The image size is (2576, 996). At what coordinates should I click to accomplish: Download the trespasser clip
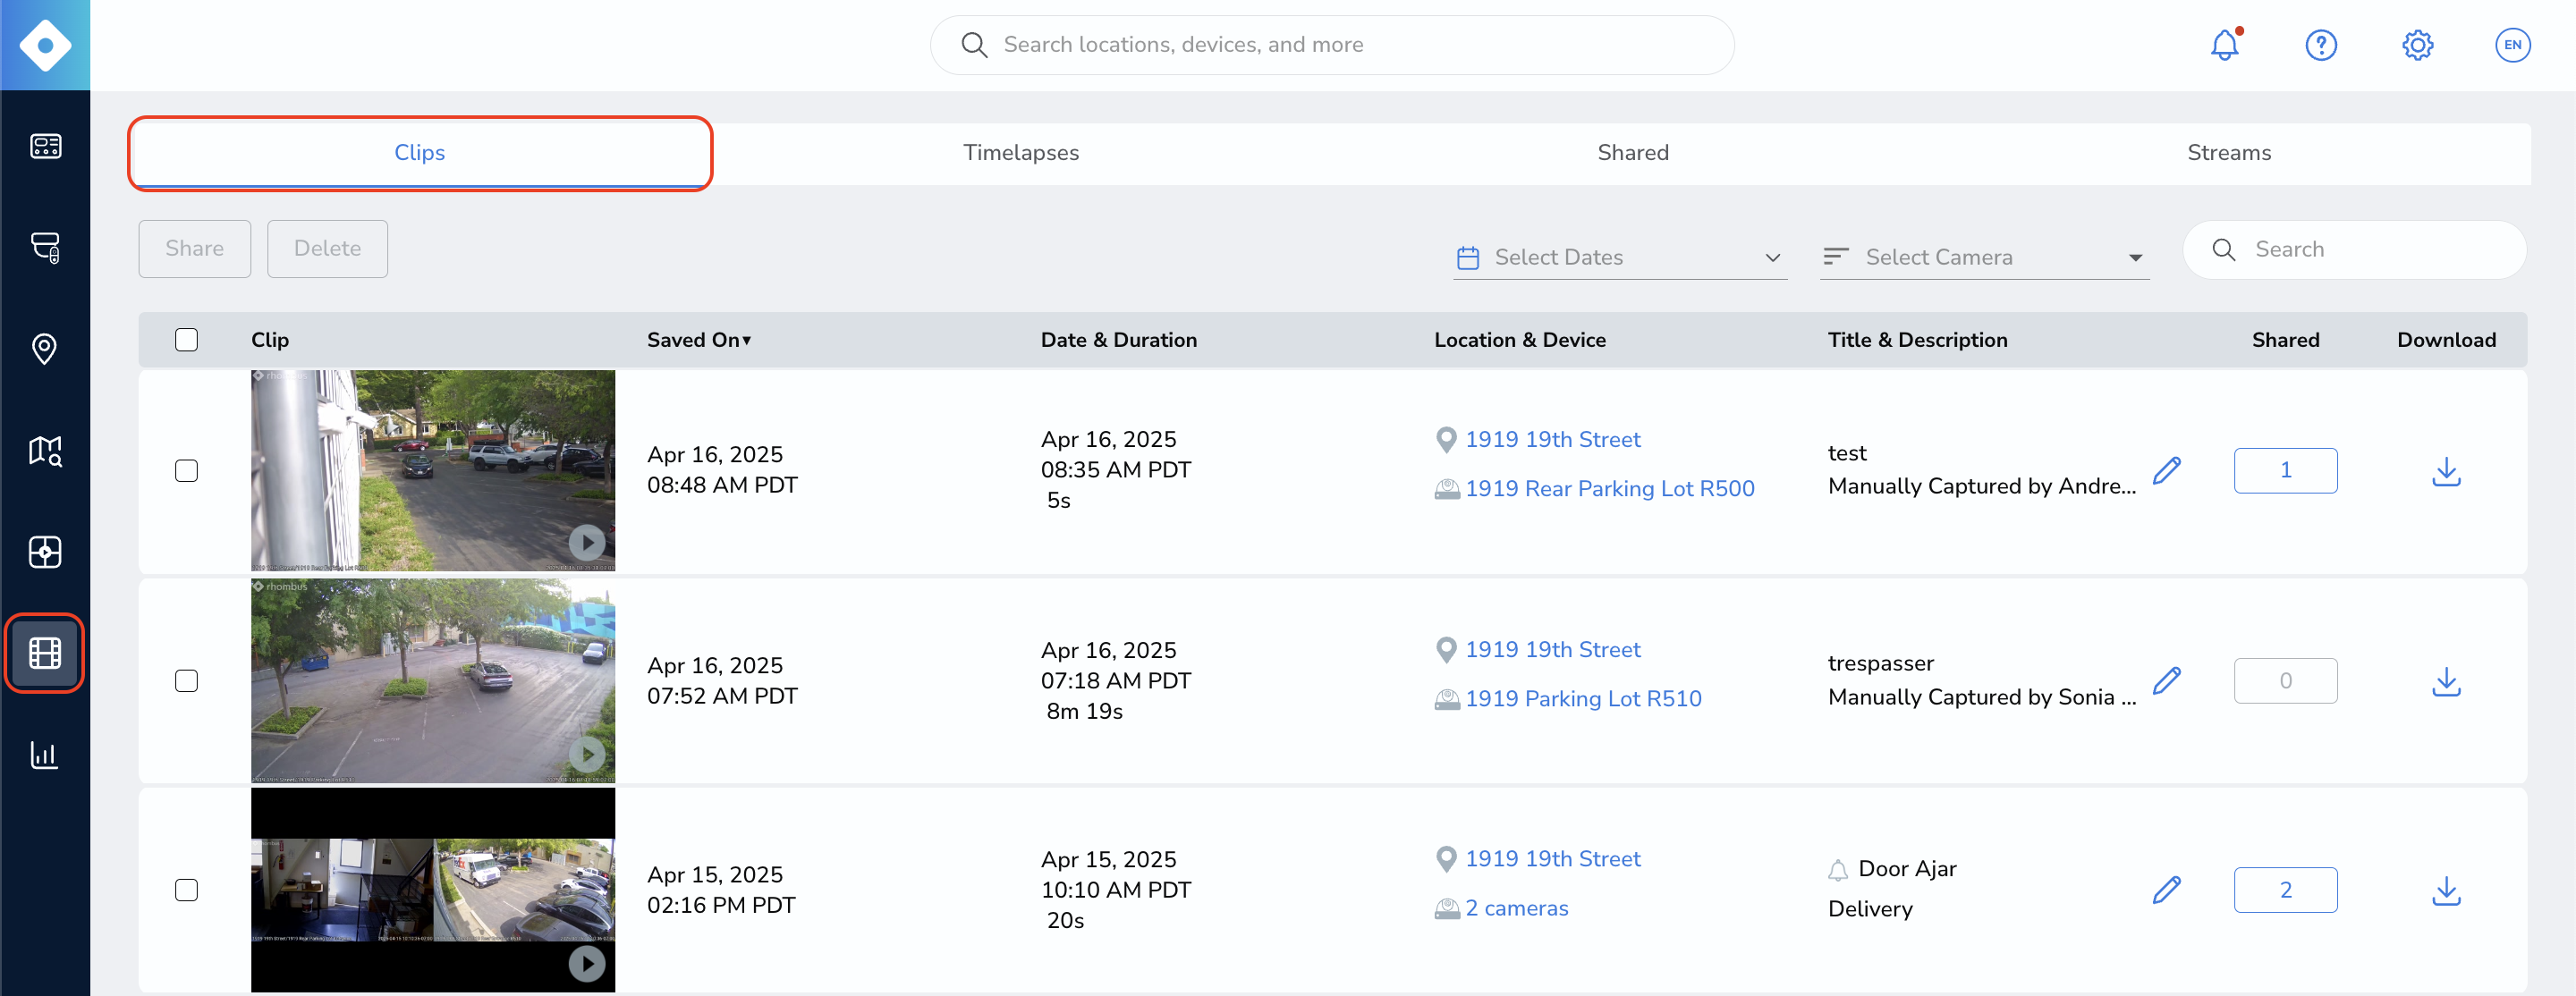click(2445, 681)
